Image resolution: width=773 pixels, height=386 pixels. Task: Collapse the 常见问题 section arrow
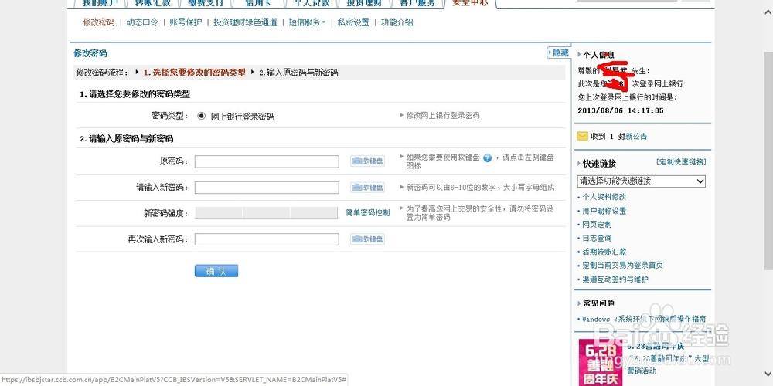click(579, 303)
